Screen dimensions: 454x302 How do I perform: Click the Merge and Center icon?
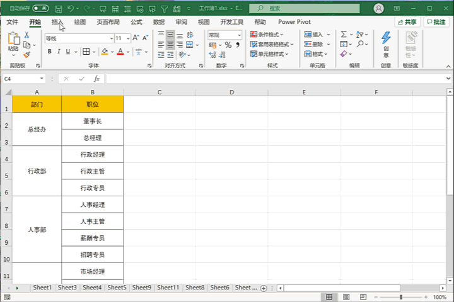(190, 45)
